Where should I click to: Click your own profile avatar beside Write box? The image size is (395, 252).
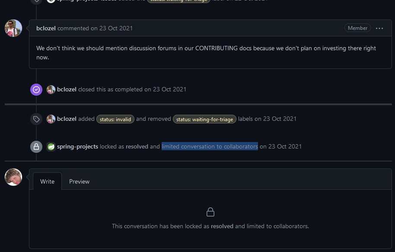(13, 177)
